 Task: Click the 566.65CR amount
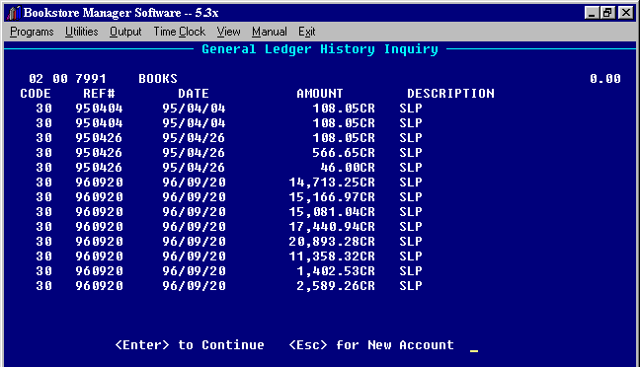[344, 153]
